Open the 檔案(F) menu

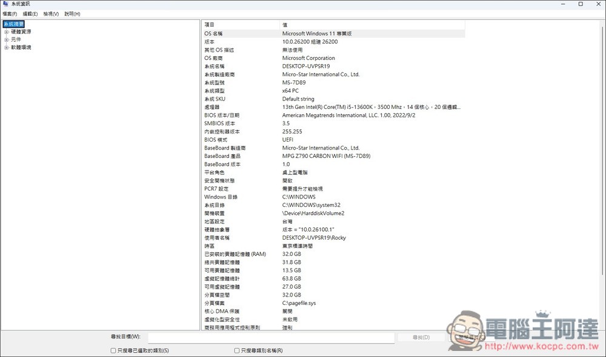coord(10,14)
